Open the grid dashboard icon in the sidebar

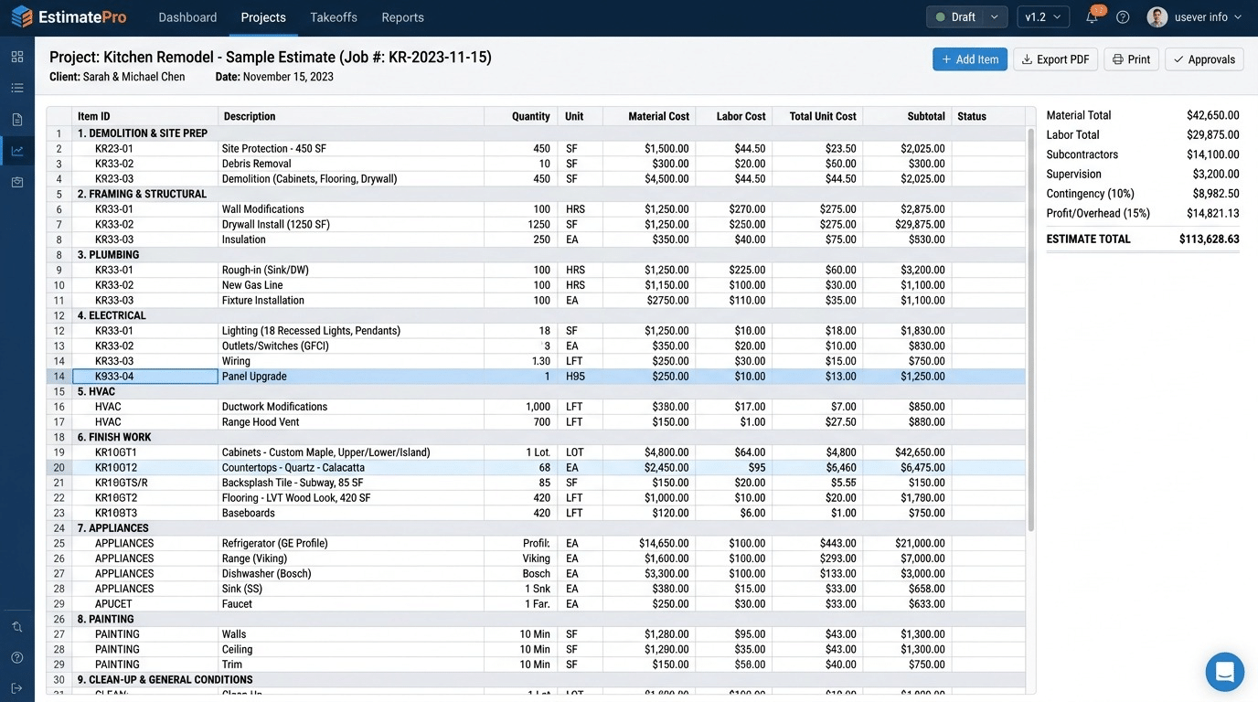click(x=17, y=57)
